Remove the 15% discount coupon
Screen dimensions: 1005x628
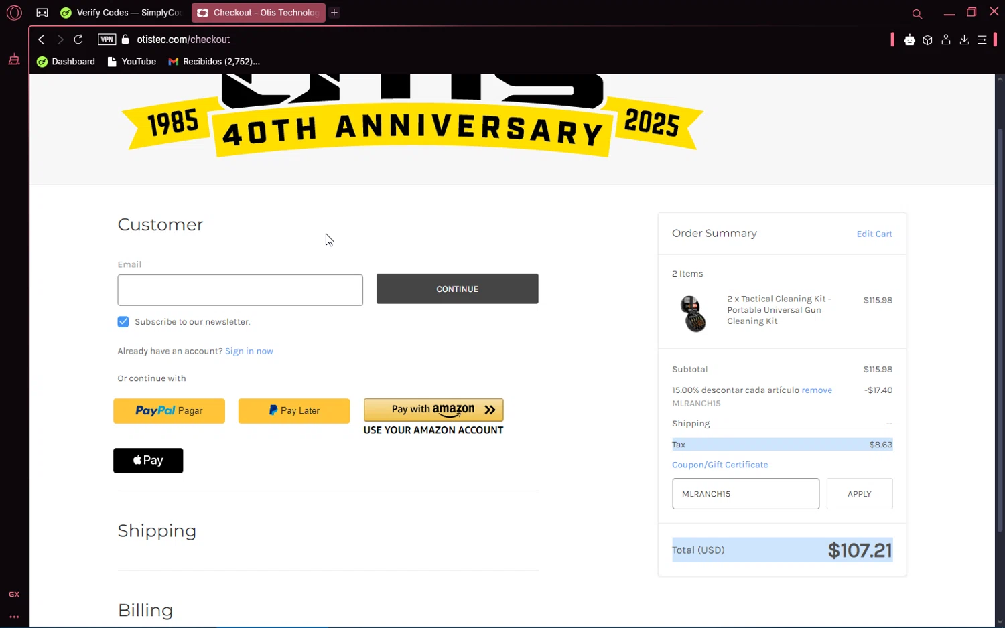tap(817, 390)
